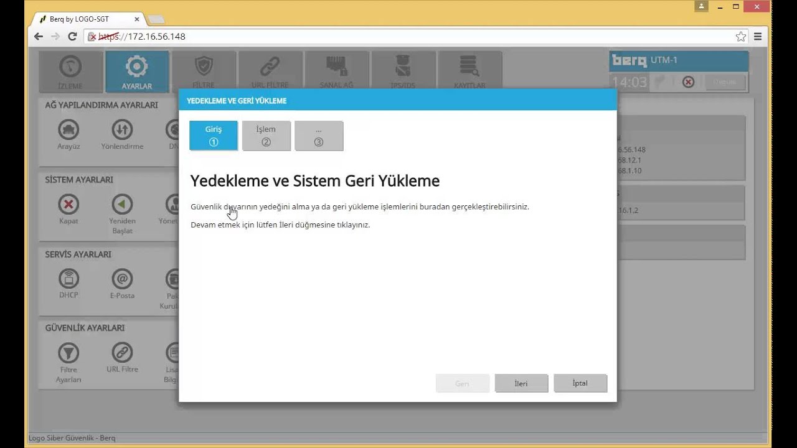Select the İşlem step tab

click(266, 136)
